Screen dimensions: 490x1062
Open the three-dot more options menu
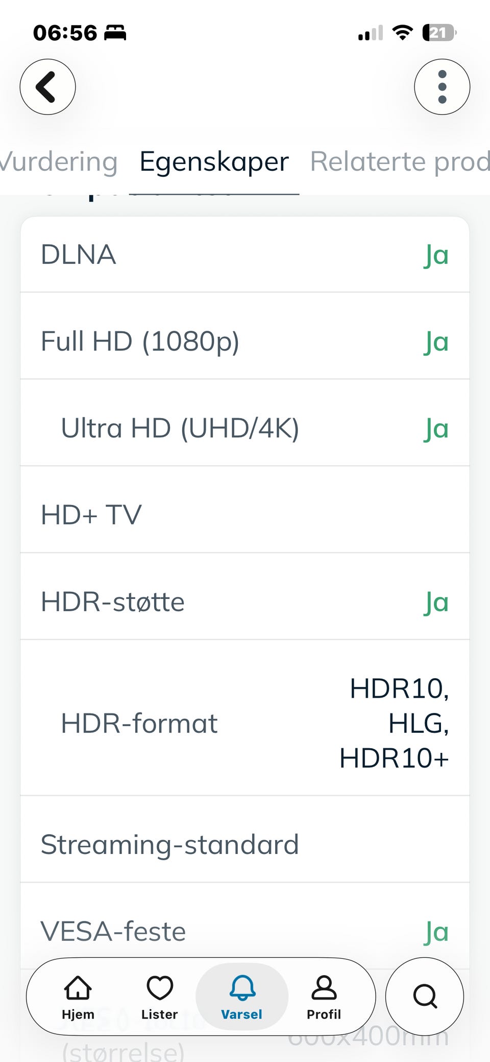[x=442, y=87]
